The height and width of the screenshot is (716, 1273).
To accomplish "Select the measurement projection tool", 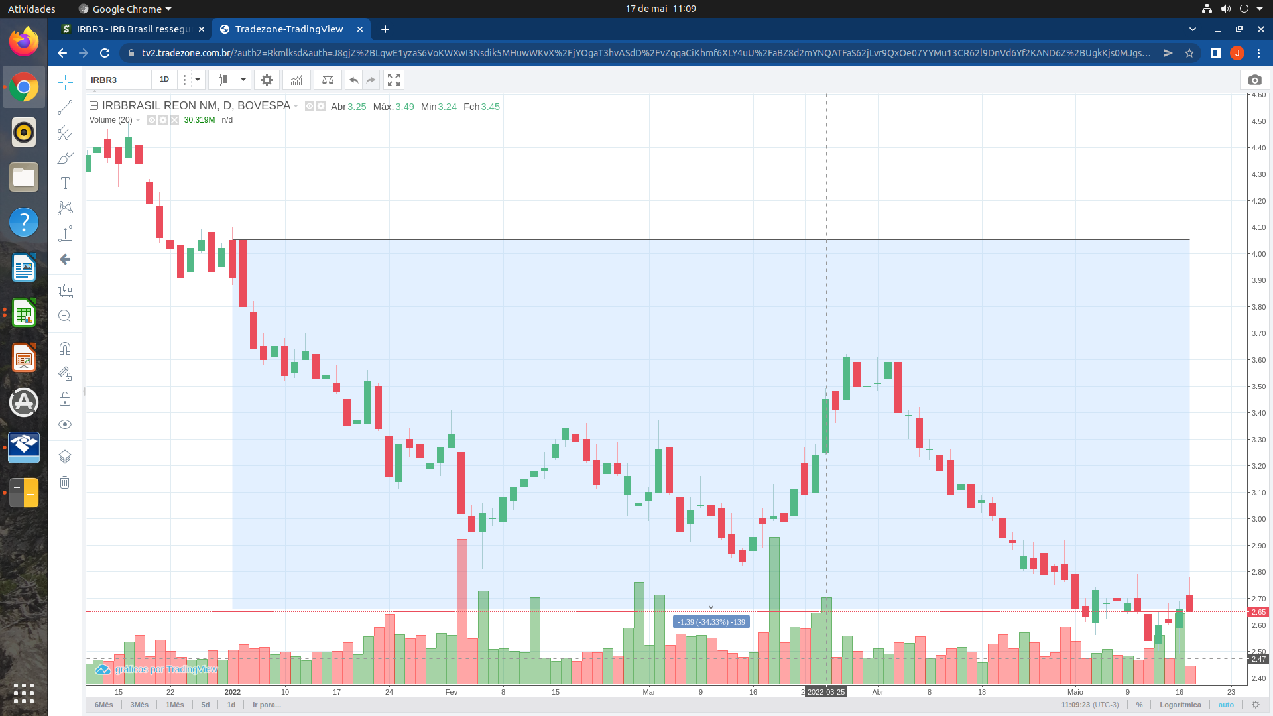I will (65, 233).
